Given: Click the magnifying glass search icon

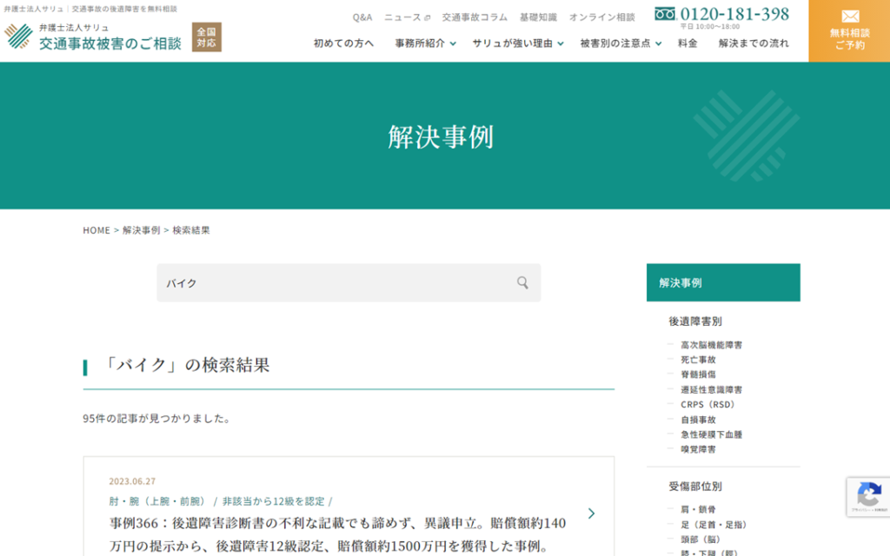Looking at the screenshot, I should tap(522, 282).
